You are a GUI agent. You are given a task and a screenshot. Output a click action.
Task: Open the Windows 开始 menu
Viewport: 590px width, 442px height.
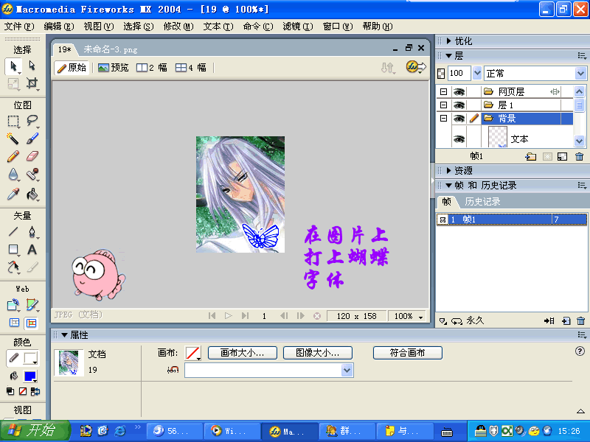(35, 430)
